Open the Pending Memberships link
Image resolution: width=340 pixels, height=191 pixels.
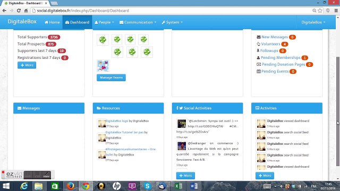[280, 58]
